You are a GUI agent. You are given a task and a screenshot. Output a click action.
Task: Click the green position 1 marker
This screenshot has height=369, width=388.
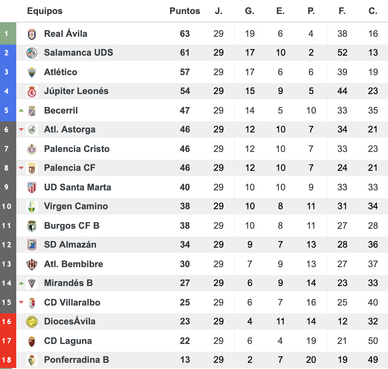click(8, 34)
